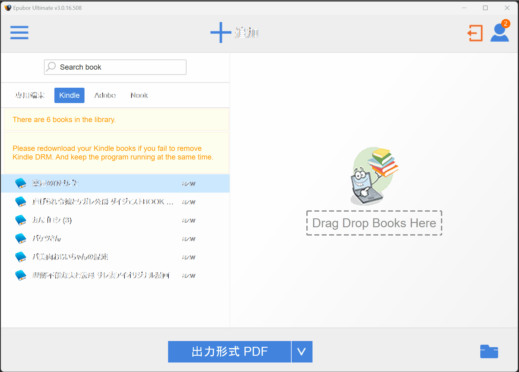Screen dimensions: 519x372
Task: Open the output format dropdown arrow
Action: [301, 352]
